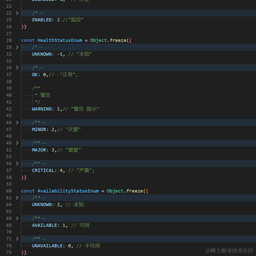Click line number 42 in gutter
Viewport: 256px width, 256px height.
(x=9, y=109)
